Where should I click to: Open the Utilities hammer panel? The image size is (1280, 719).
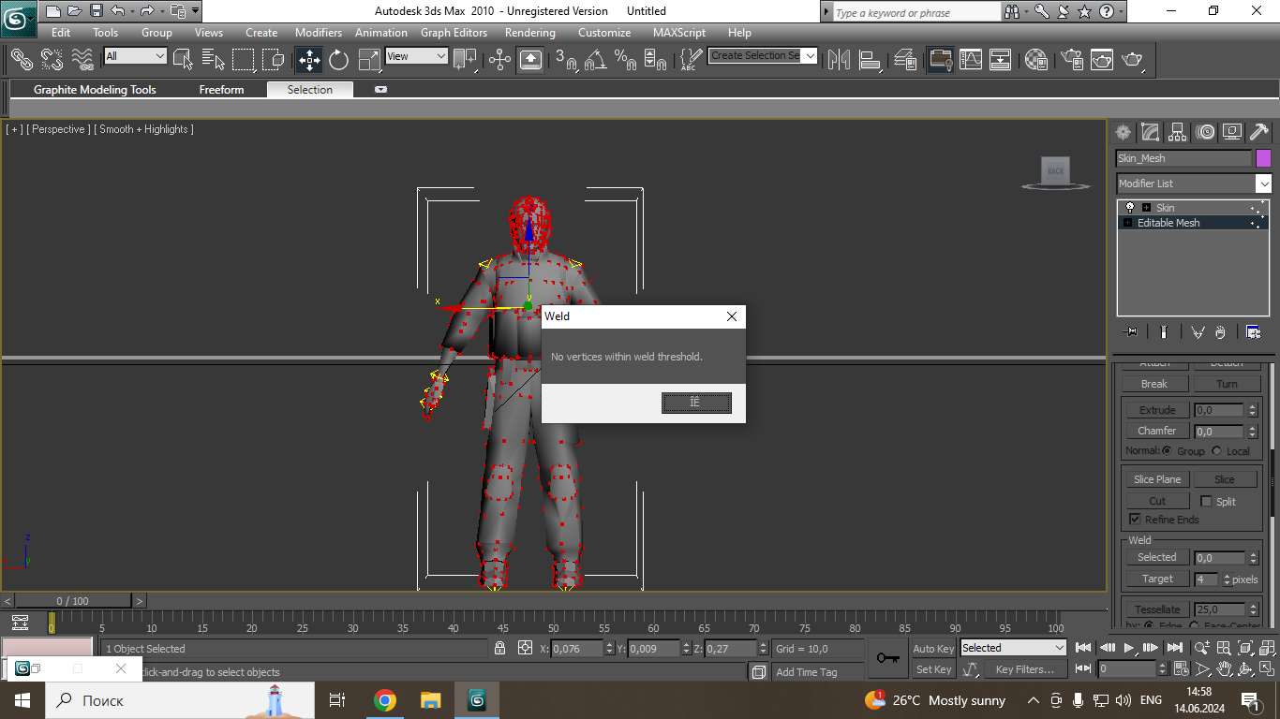(1259, 132)
